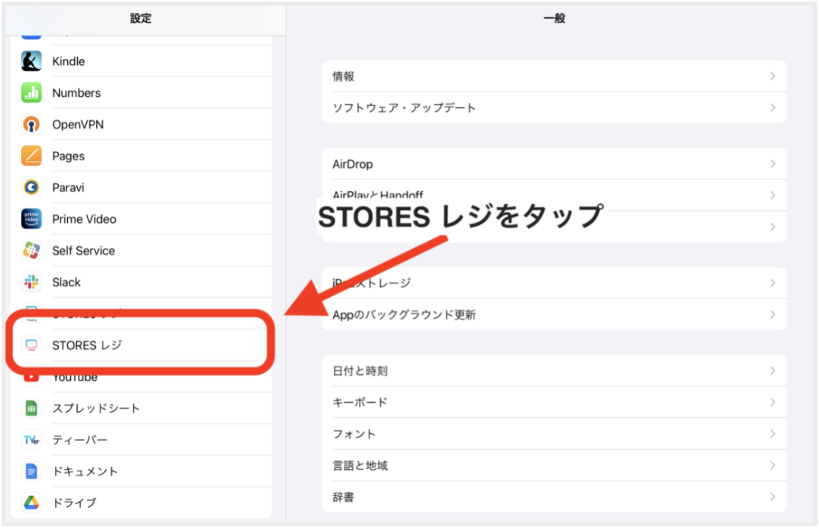Tap the green スプレッドシート sheets icon
Screen dimensions: 819x529
[x=31, y=408]
